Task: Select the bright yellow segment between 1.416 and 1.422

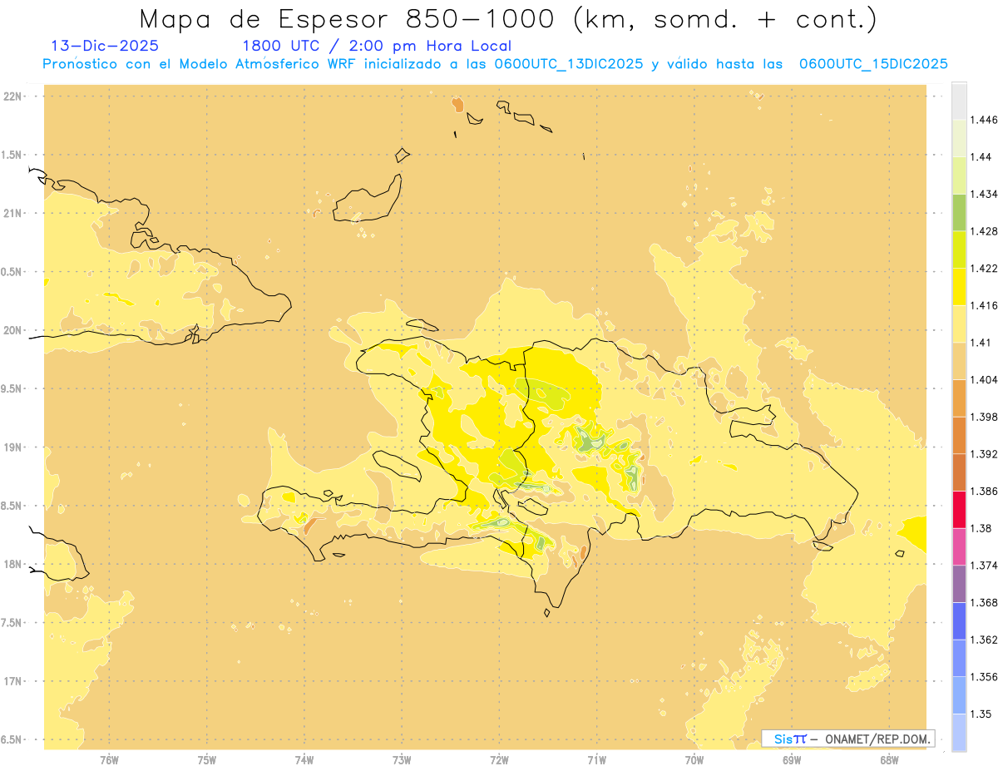Action: (959, 286)
